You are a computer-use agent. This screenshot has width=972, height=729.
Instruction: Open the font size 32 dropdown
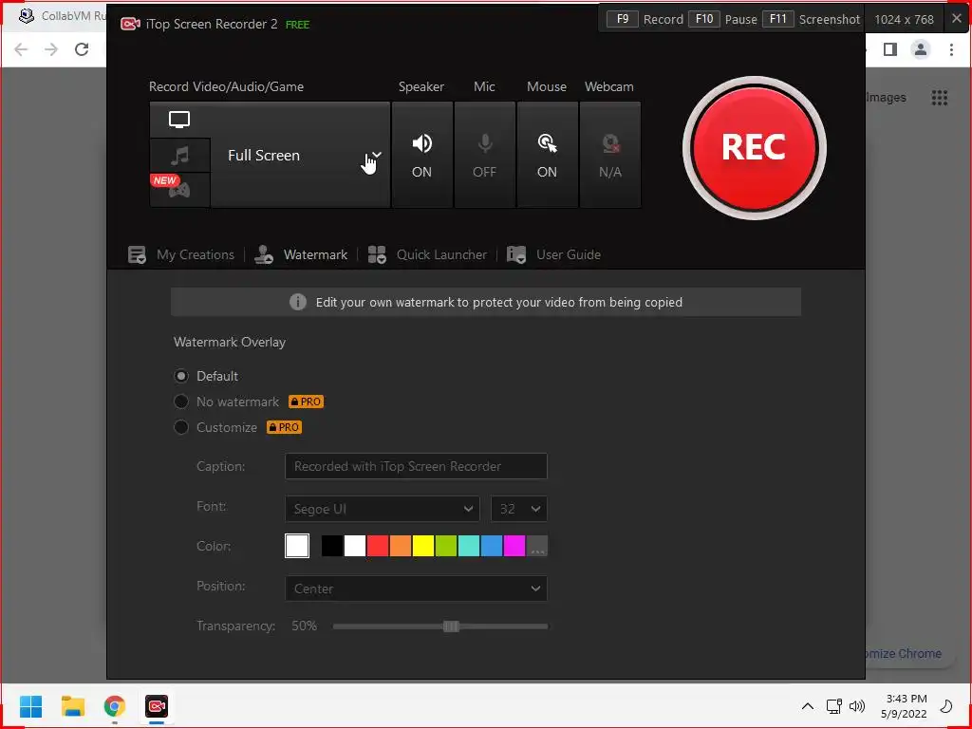click(x=519, y=509)
